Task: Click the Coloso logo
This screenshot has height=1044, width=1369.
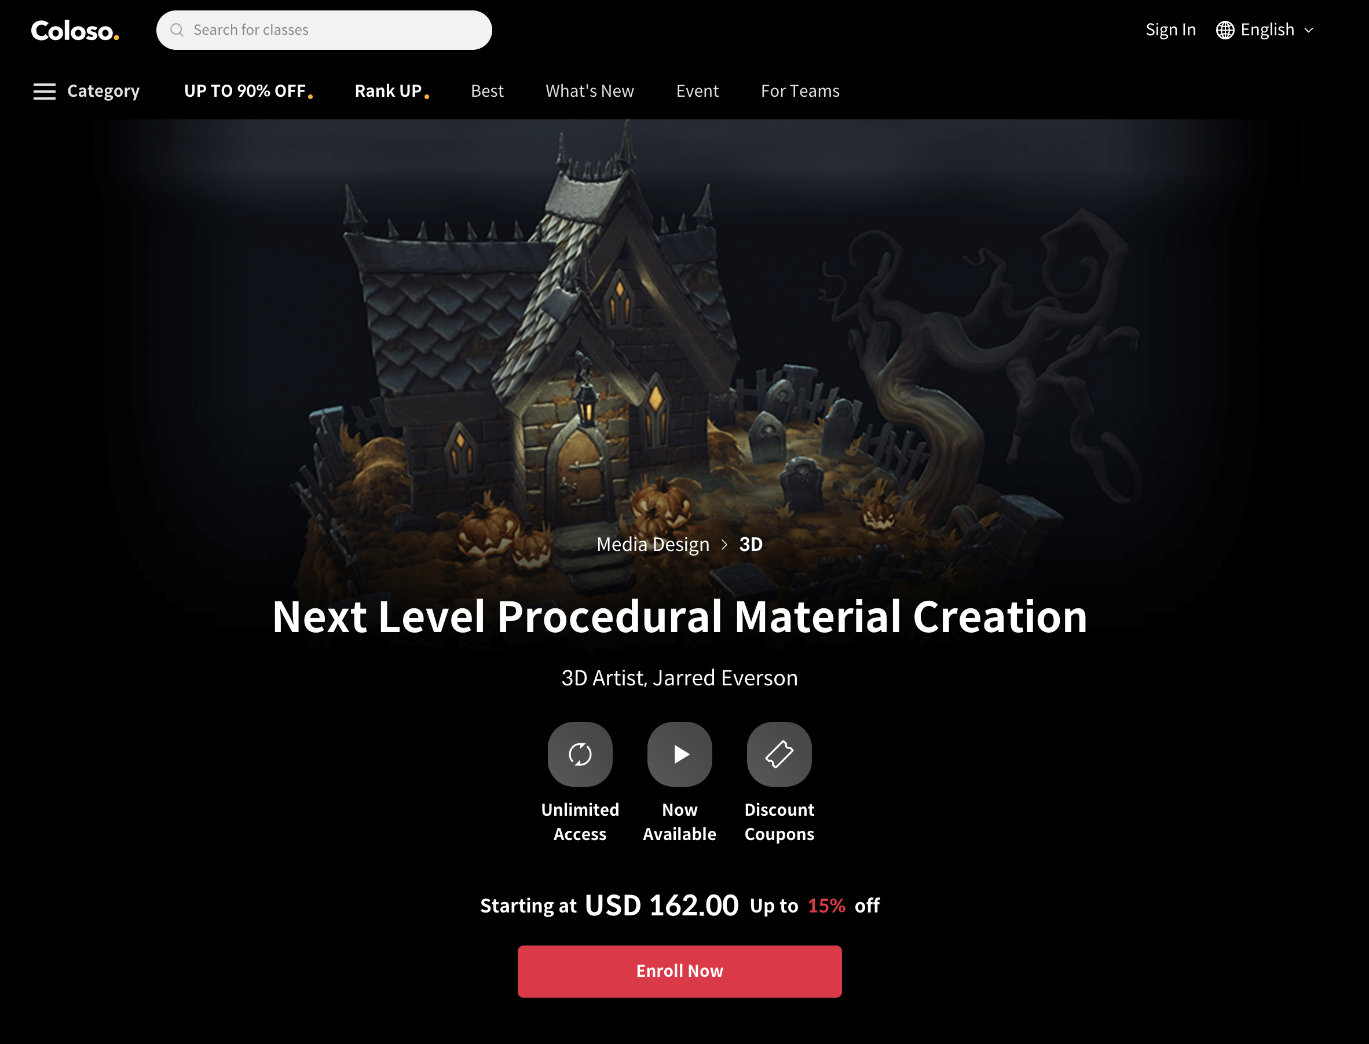Action: click(75, 31)
